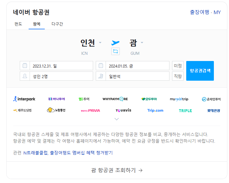
Task: Open return date calendar icon
Action: [101, 66]
